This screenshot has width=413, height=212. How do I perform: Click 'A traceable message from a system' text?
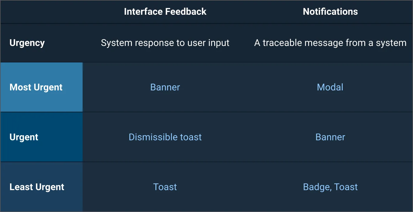(330, 43)
